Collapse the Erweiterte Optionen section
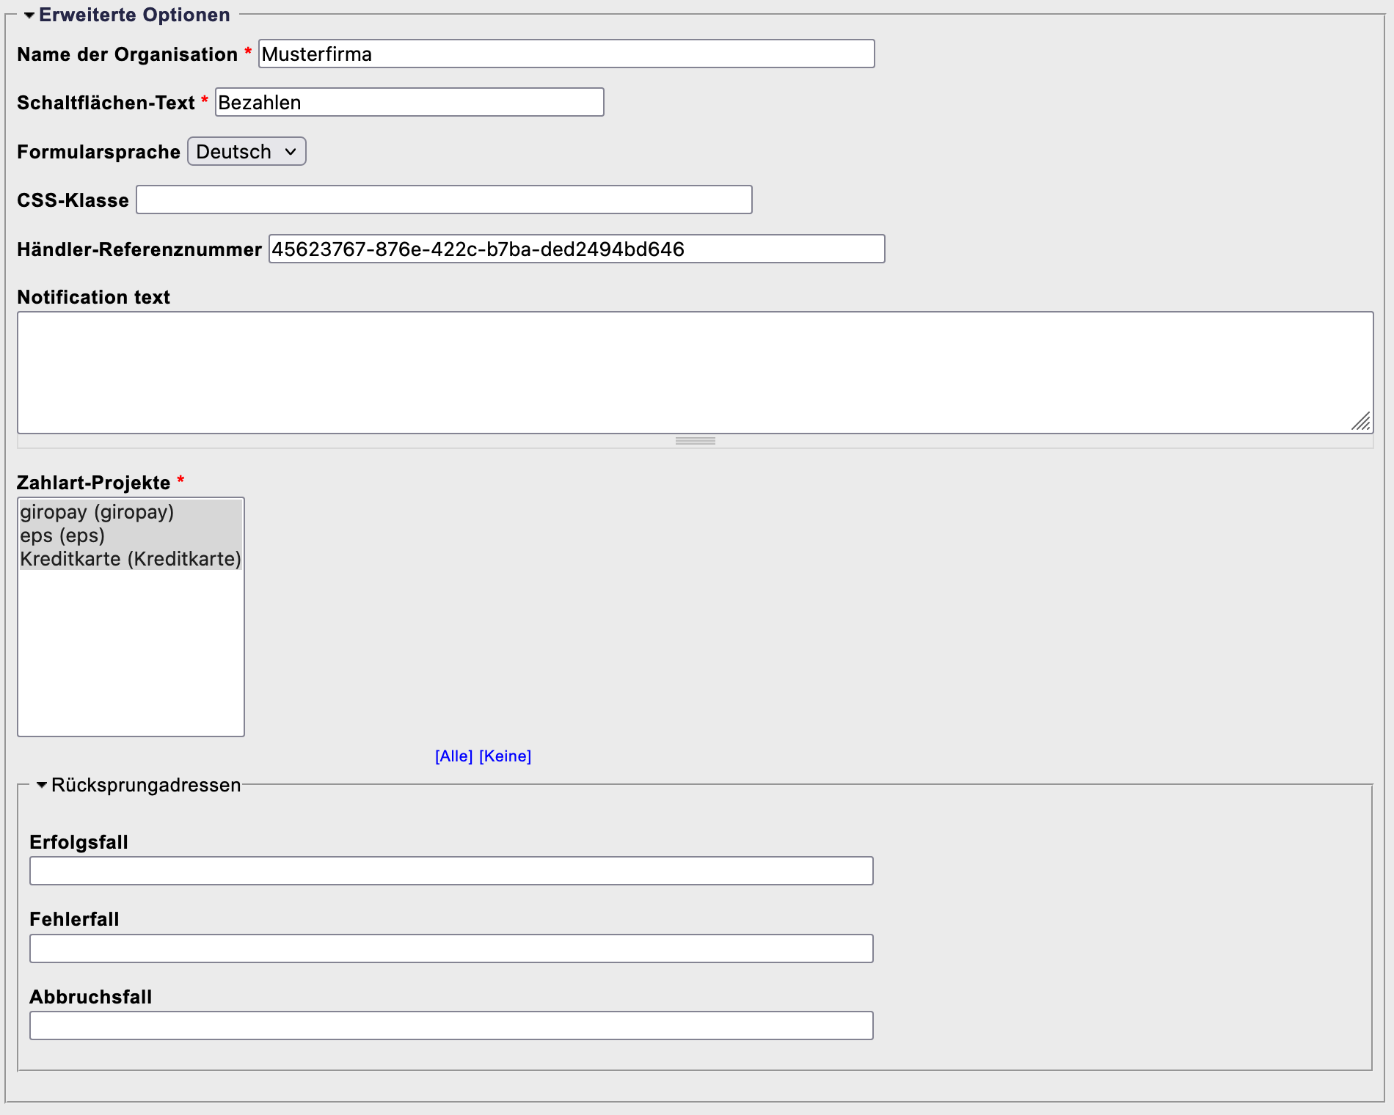 [29, 15]
